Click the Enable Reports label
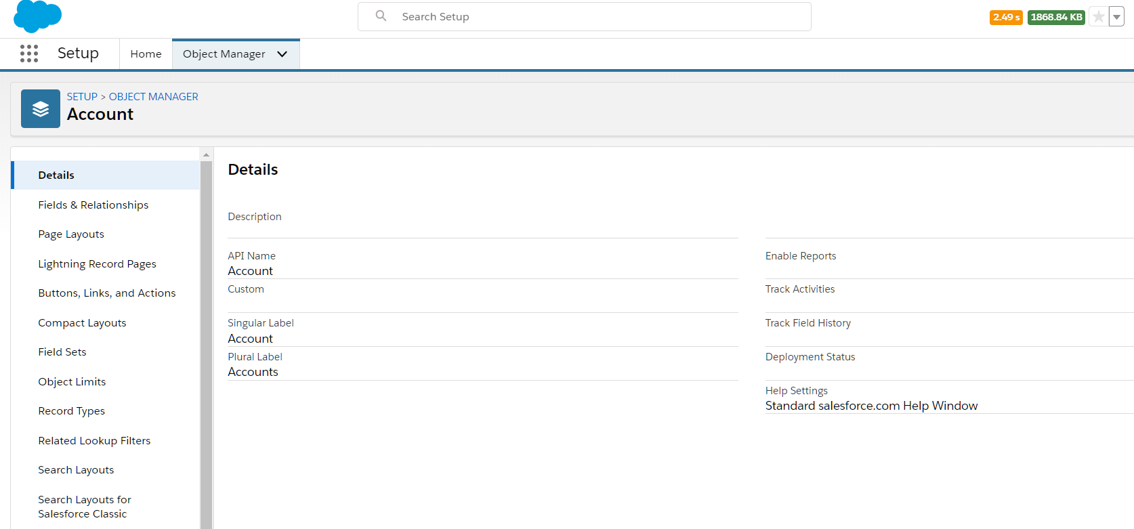This screenshot has width=1134, height=529. click(x=801, y=256)
